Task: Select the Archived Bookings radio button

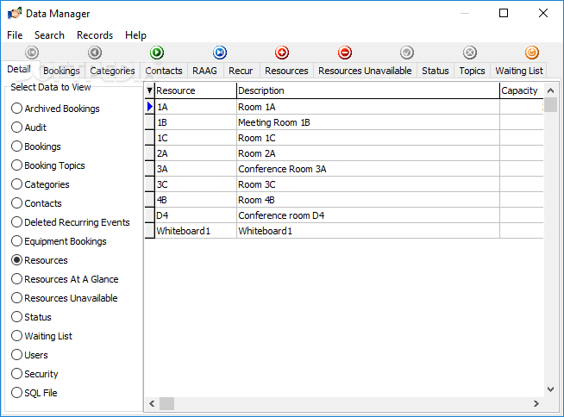Action: click(16, 109)
